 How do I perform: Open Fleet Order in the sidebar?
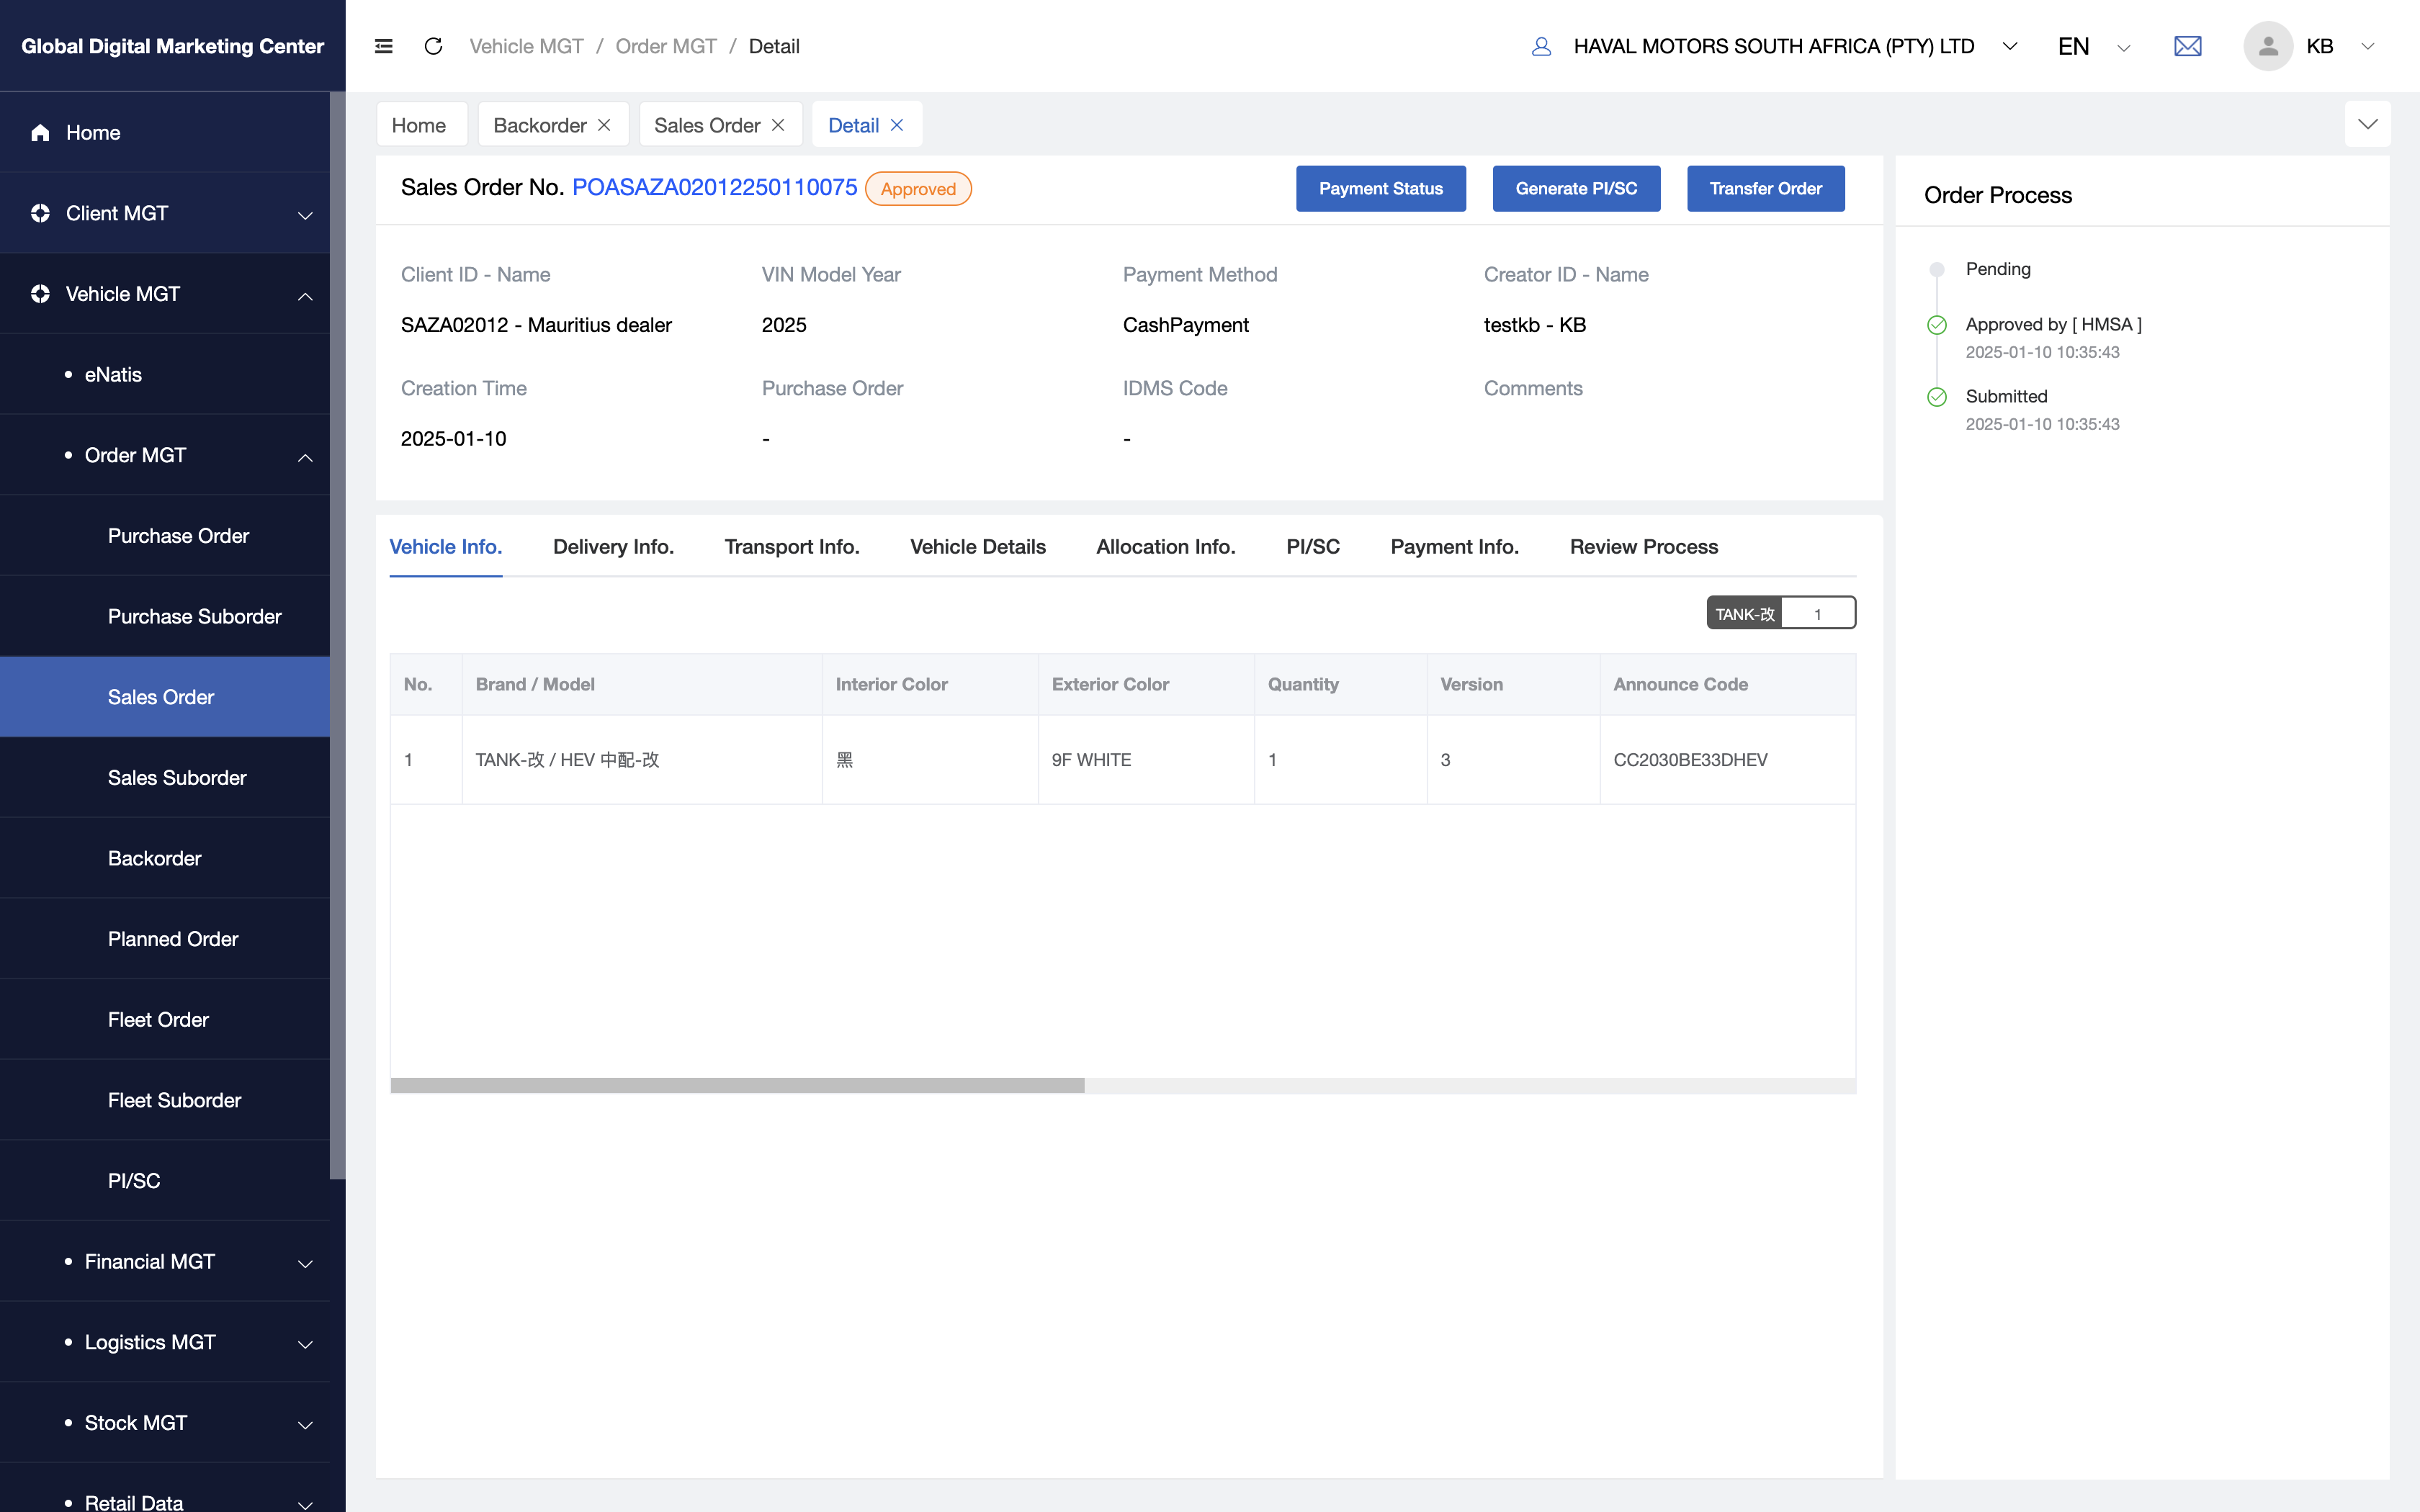(165, 1019)
